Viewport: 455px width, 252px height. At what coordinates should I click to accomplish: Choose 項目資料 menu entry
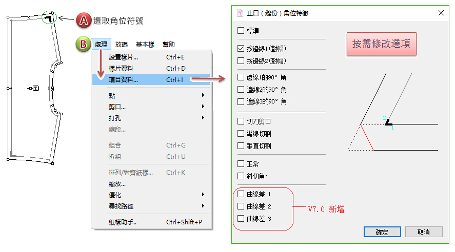click(x=124, y=79)
